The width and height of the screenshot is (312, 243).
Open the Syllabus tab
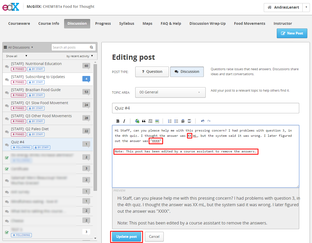127,23
